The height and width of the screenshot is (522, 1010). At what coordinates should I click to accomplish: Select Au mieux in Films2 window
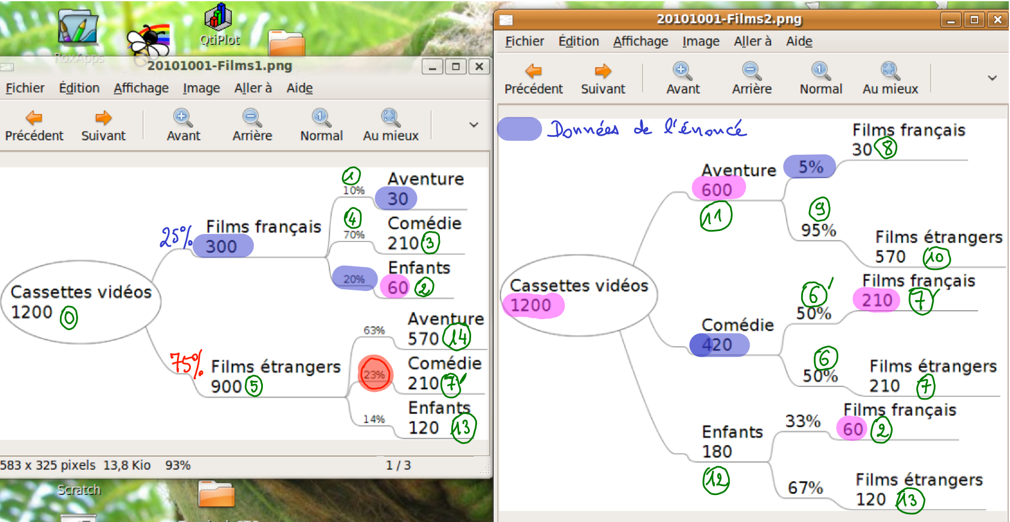click(890, 71)
